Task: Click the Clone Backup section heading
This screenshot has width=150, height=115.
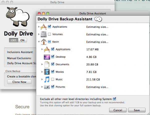Action: pos(13,71)
